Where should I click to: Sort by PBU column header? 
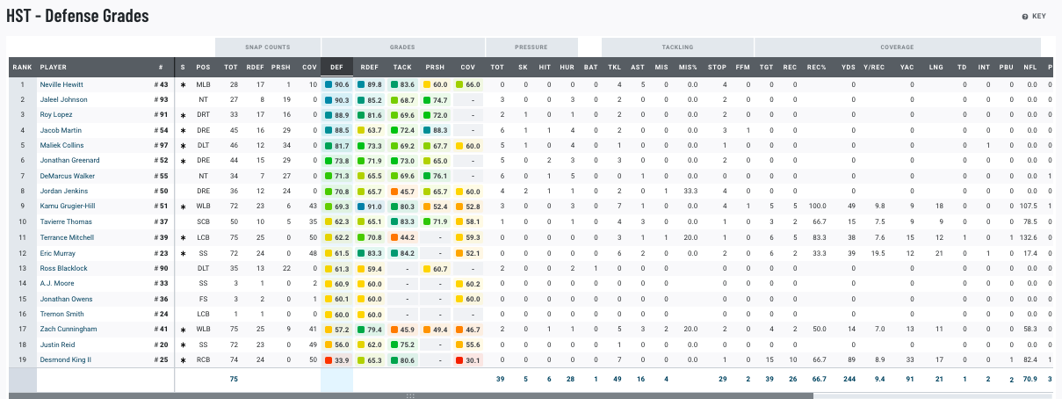[1007, 67]
